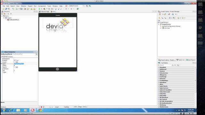Open Internet Explorer from the taskbar
The image size is (205, 115).
pyautogui.click(x=11, y=110)
